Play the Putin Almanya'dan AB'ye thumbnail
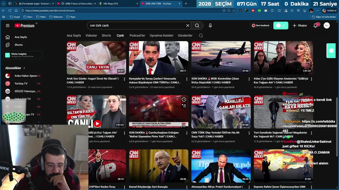The width and height of the screenshot is (339, 190). point(221,166)
